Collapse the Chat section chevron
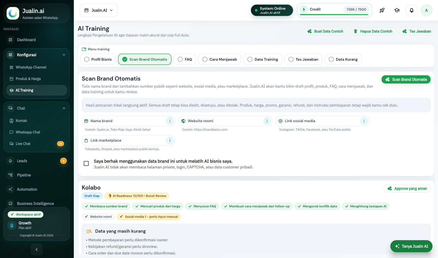This screenshot has height=258, width=438. pyautogui.click(x=64, y=108)
